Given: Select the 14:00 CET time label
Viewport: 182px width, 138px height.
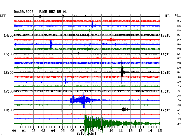Looking at the screenshot, I should pyautogui.click(x=9, y=35).
